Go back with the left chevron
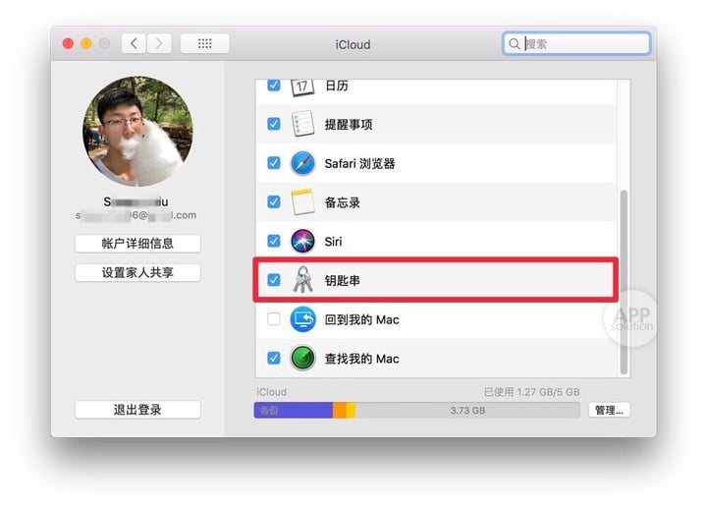 (134, 44)
